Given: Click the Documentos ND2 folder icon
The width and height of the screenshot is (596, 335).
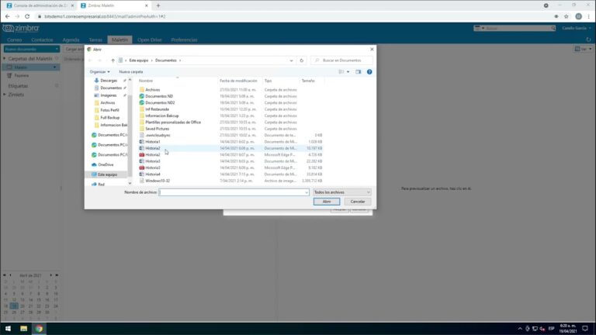Looking at the screenshot, I should click(141, 102).
